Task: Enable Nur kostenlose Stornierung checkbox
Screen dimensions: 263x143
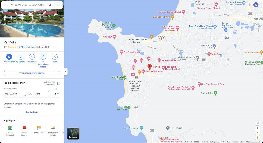Action: [x=59, y=83]
